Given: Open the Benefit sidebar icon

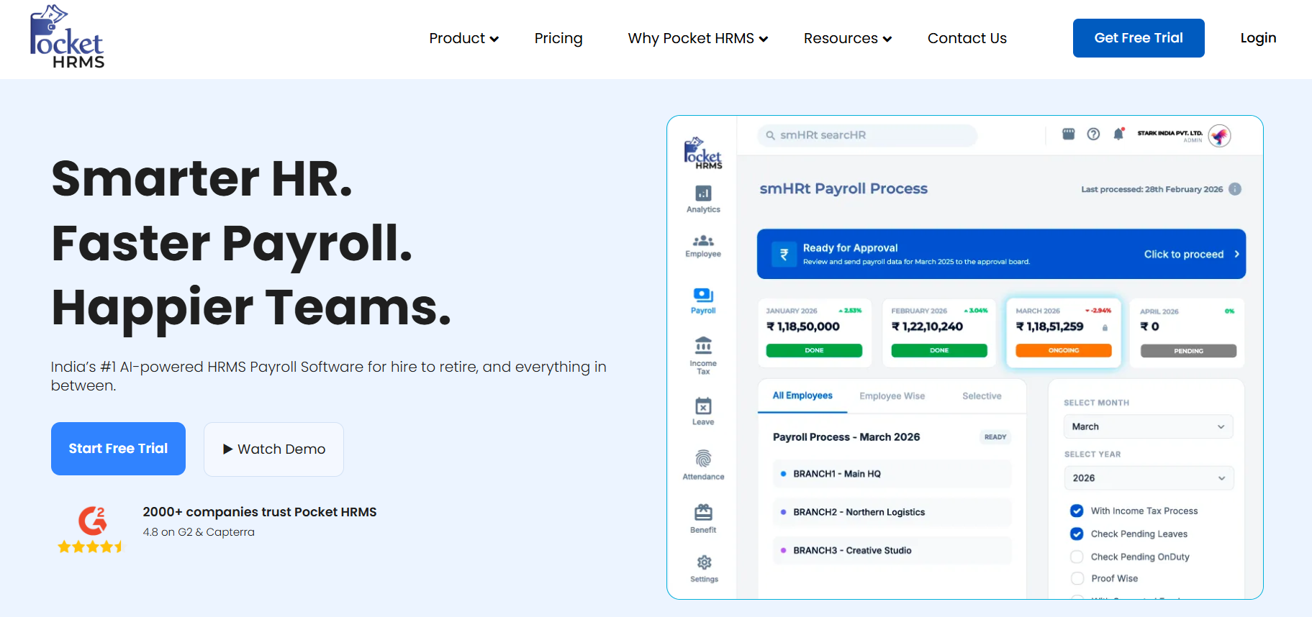Looking at the screenshot, I should 703,513.
